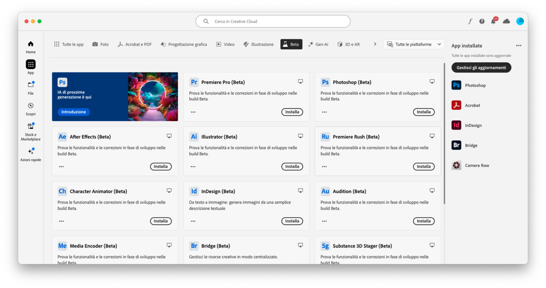Install After Effects (Beta)
This screenshot has width=546, height=288.
[161, 167]
